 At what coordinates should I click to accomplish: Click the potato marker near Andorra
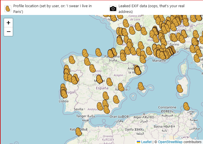tap(138, 70)
